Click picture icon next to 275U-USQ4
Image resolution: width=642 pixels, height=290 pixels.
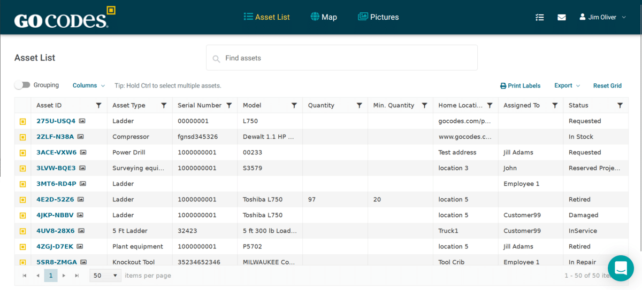coord(82,121)
